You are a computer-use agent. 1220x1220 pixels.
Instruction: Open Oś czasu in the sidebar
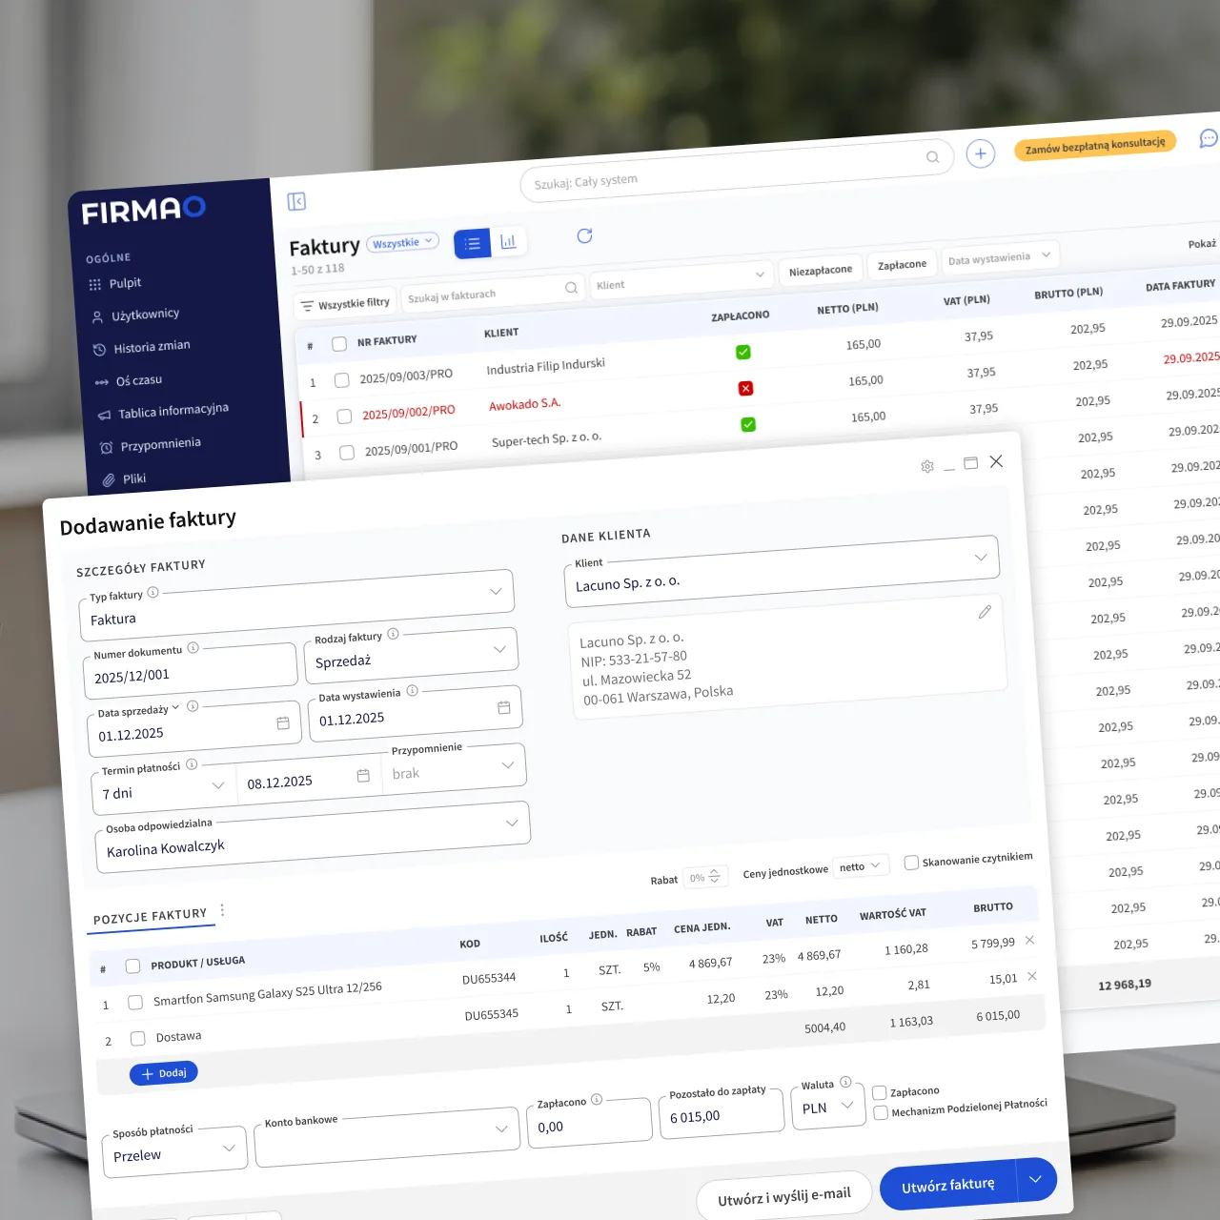pos(139,380)
